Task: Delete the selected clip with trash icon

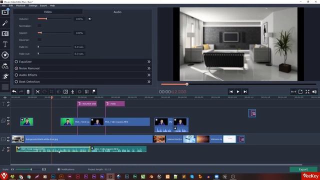Action: [28, 91]
